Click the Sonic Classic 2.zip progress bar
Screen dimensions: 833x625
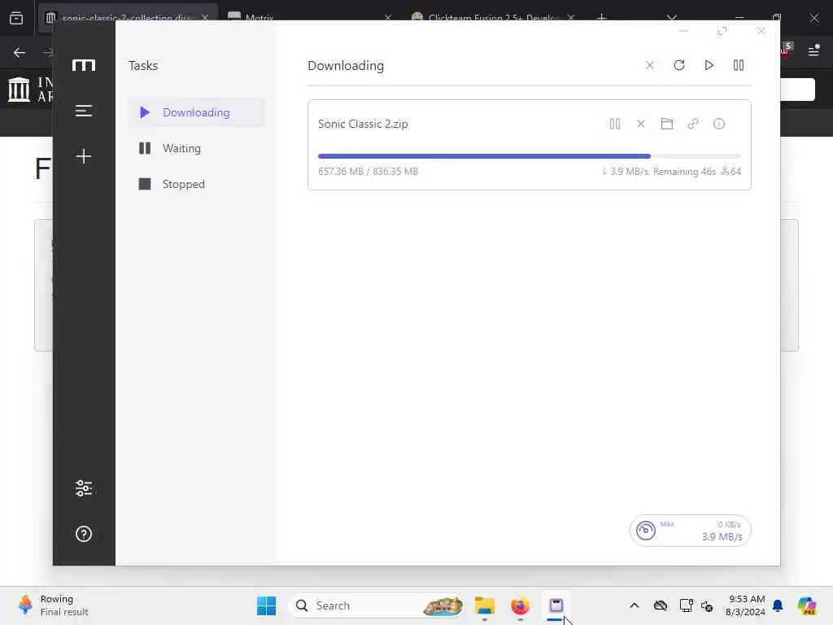(x=529, y=156)
